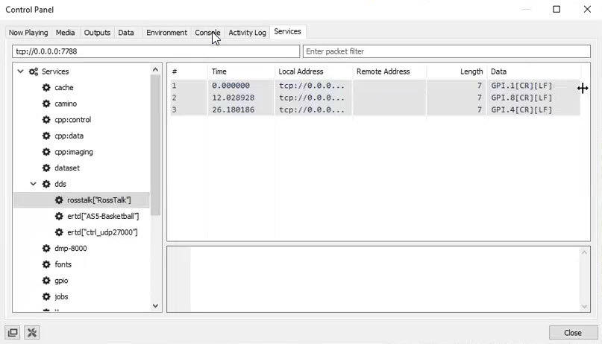The height and width of the screenshot is (344, 602).
Task: Click the services tree scrollbar down arrow
Action: tap(156, 305)
